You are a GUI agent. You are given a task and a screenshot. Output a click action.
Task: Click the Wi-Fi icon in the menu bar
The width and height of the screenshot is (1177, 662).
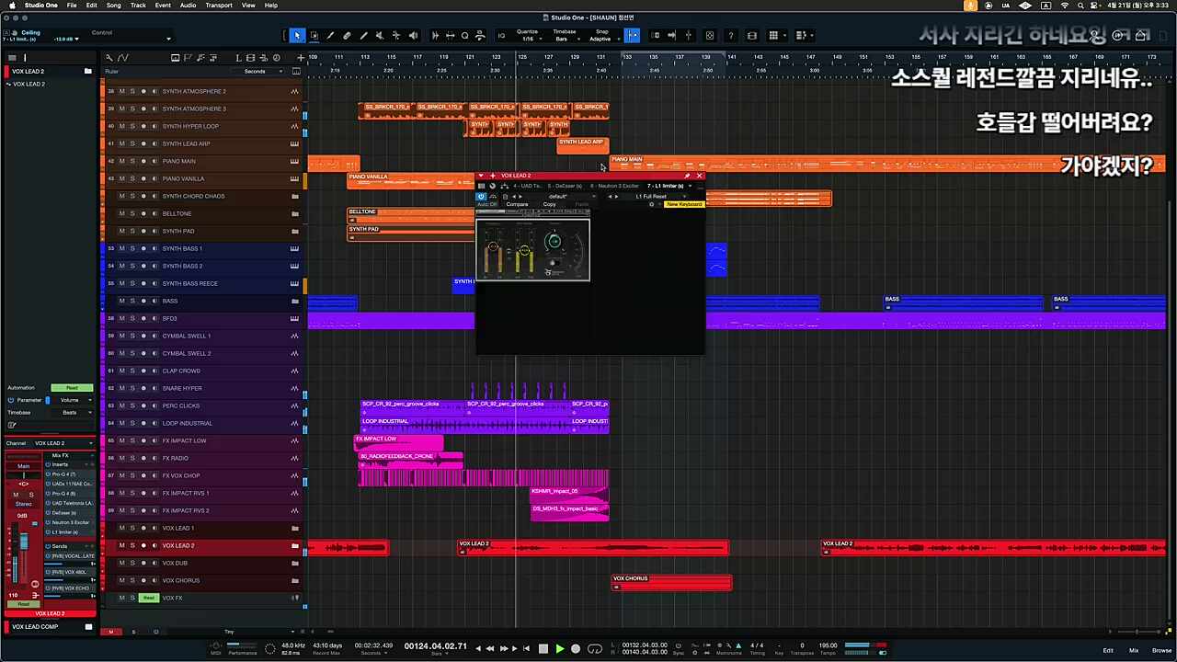[x=1065, y=6]
